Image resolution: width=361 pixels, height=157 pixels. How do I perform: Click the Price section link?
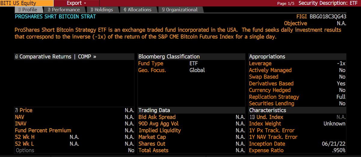tap(23, 110)
